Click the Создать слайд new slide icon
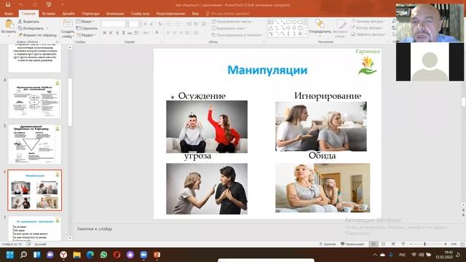Screen dimensions: 466x262 (x=68, y=24)
